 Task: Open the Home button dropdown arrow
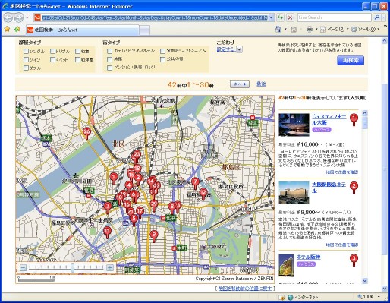(x=285, y=30)
